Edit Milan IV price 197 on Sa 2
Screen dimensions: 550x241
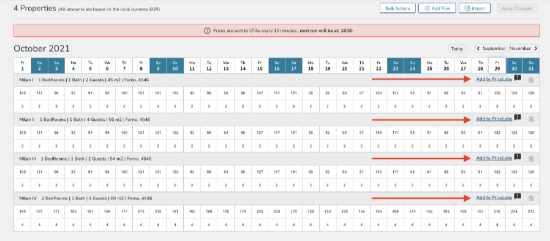point(39,212)
